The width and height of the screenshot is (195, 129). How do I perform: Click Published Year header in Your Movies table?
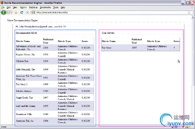(137, 41)
